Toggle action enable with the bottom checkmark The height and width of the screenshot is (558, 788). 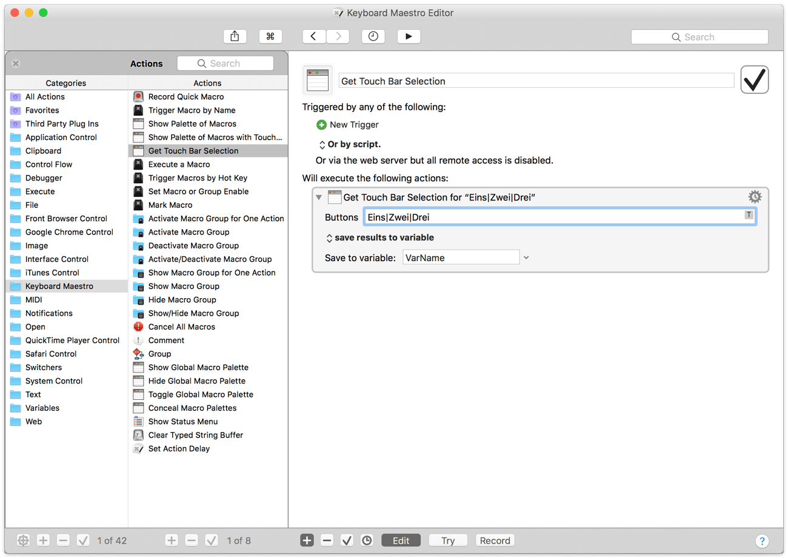[347, 540]
